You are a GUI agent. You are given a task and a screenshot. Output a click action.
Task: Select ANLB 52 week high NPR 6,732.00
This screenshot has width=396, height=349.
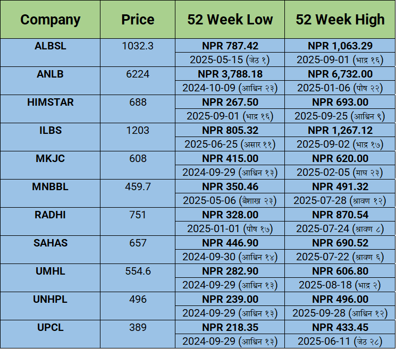(x=340, y=74)
